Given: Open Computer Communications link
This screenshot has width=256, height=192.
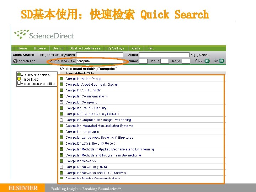Looking at the screenshot, I should tap(86, 96).
